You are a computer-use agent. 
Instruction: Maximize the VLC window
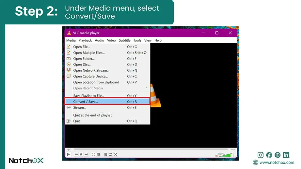pyautogui.click(x=217, y=33)
